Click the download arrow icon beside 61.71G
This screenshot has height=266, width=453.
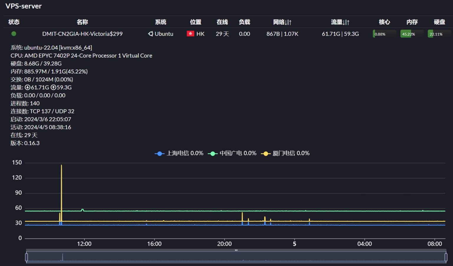click(x=27, y=87)
